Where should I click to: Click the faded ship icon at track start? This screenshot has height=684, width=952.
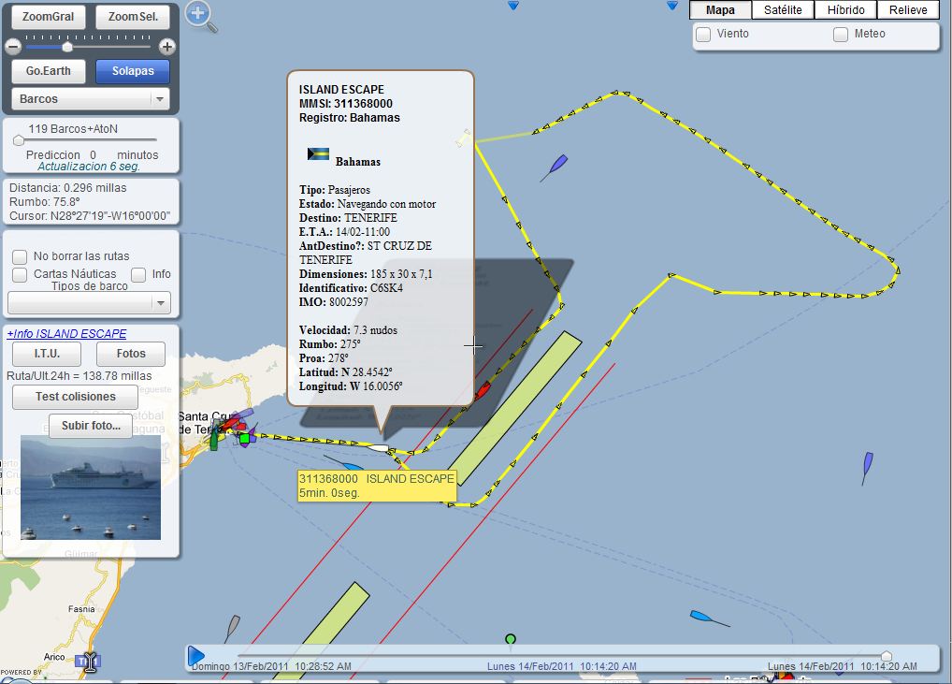464,138
